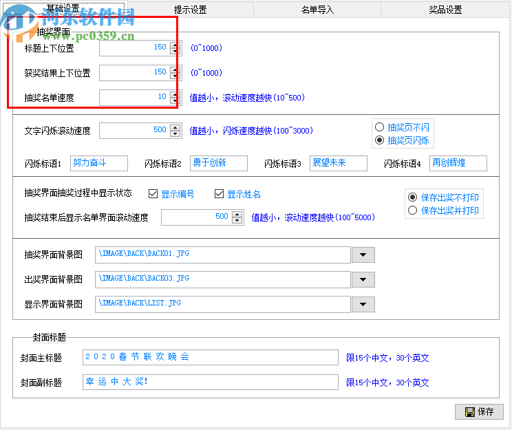
Task: Select the 基础设置 tab
Action: point(64,9)
